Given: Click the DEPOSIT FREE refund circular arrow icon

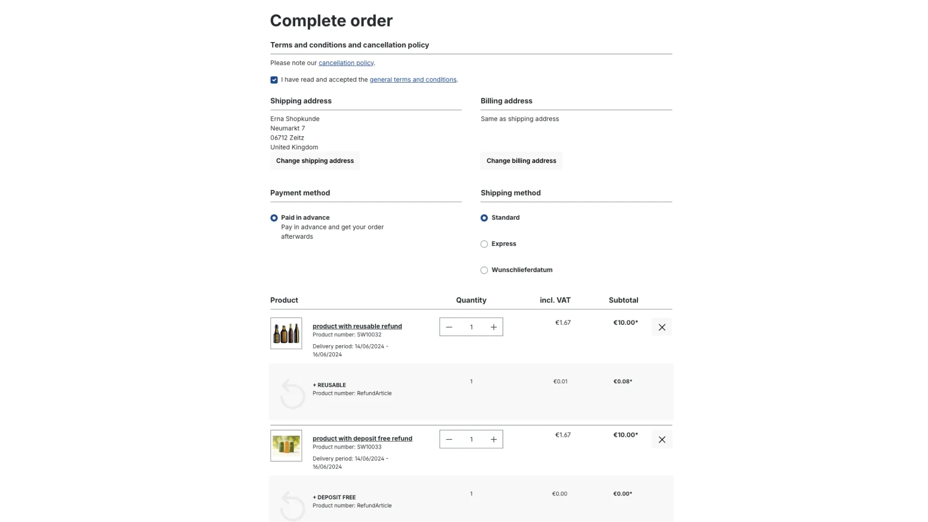Looking at the screenshot, I should tap(292, 505).
